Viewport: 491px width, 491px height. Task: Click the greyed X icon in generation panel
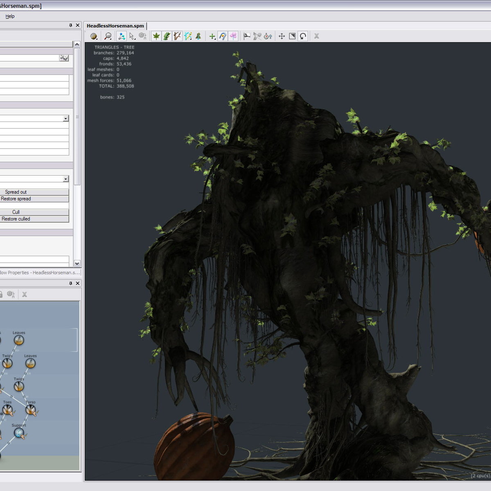tap(25, 294)
